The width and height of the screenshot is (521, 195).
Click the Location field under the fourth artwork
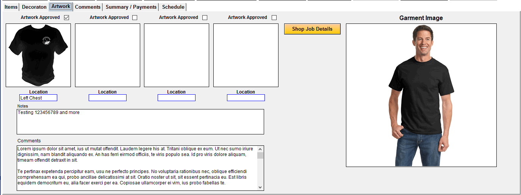point(246,98)
